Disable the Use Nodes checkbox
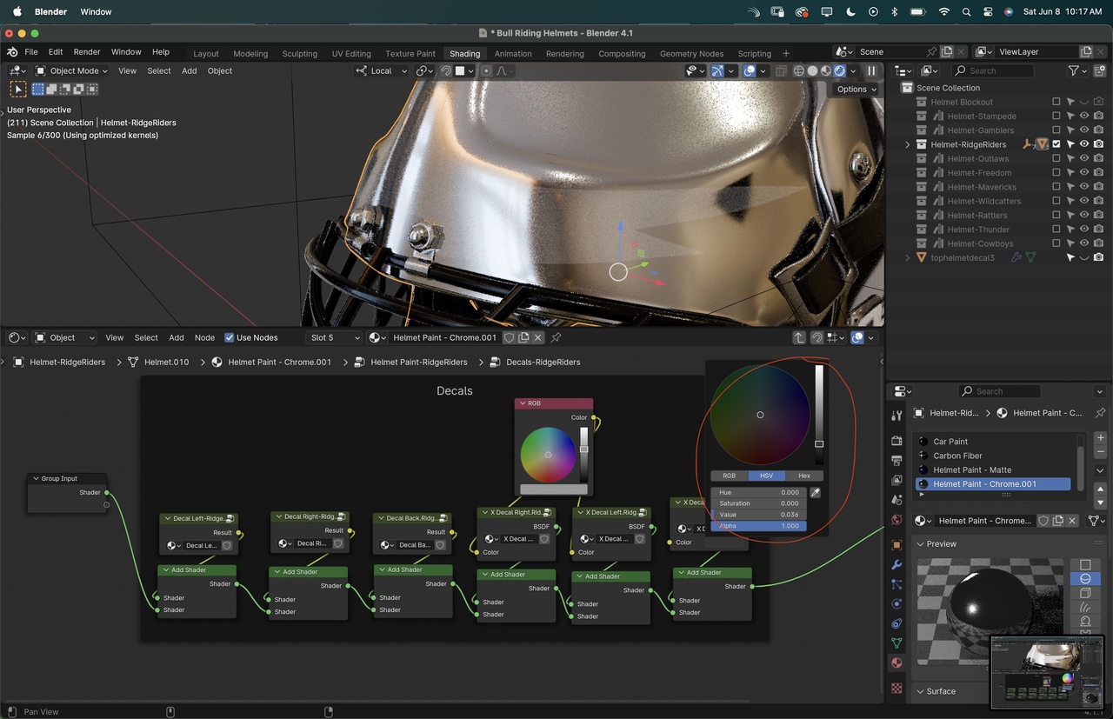Screen dimensions: 1113x719 click(x=230, y=338)
